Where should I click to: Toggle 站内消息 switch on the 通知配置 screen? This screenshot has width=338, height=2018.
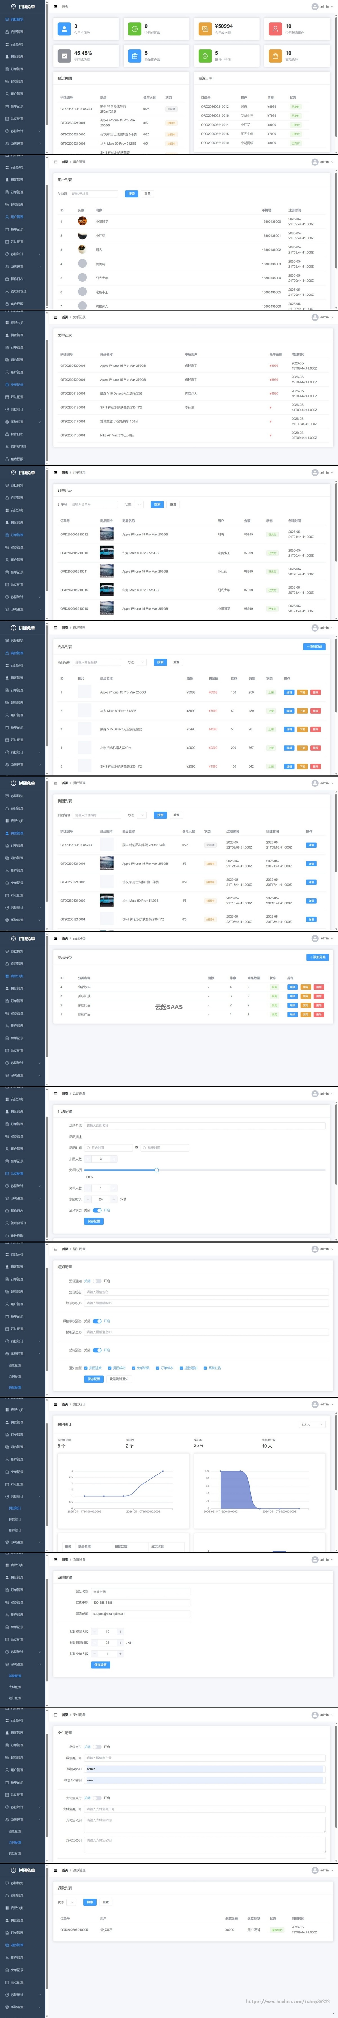(x=97, y=1350)
